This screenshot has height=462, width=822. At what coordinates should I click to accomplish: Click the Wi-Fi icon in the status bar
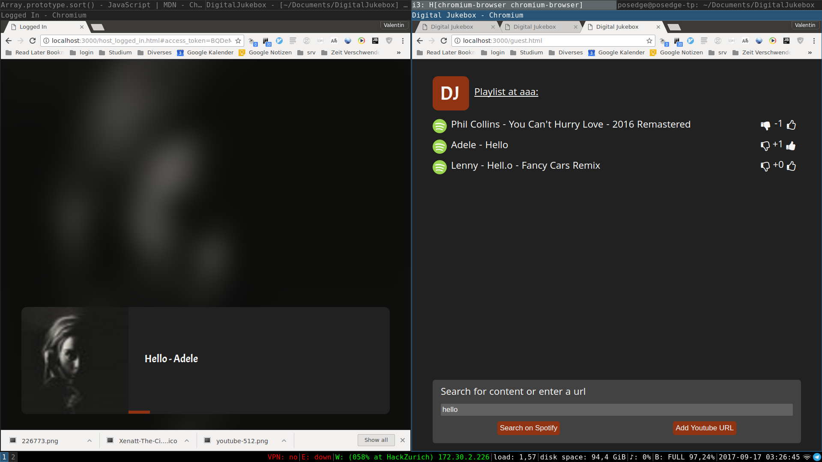[x=807, y=457]
